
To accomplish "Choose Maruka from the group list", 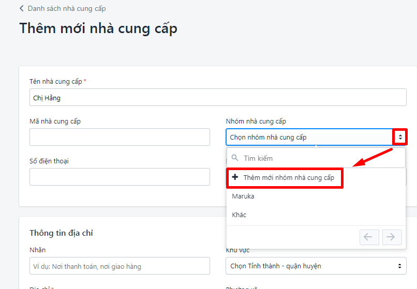I will (243, 196).
